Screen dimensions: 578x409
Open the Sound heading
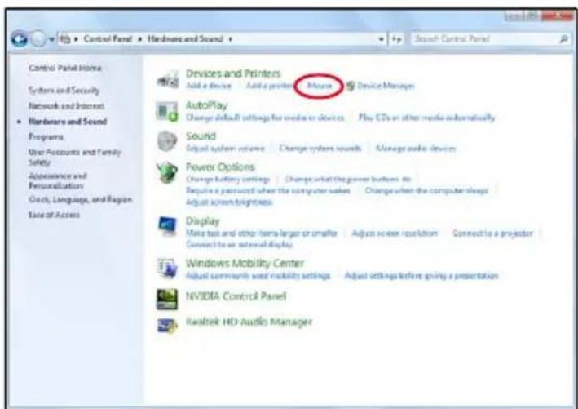201,136
